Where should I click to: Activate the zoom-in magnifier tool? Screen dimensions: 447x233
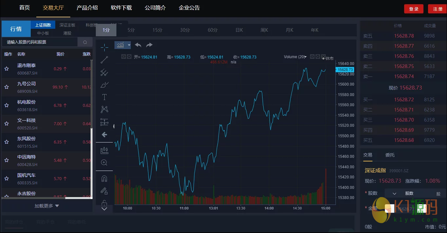pos(104,163)
